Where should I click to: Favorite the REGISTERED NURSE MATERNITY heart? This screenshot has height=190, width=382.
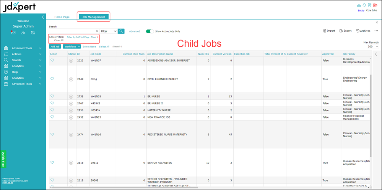pyautogui.click(x=52, y=134)
